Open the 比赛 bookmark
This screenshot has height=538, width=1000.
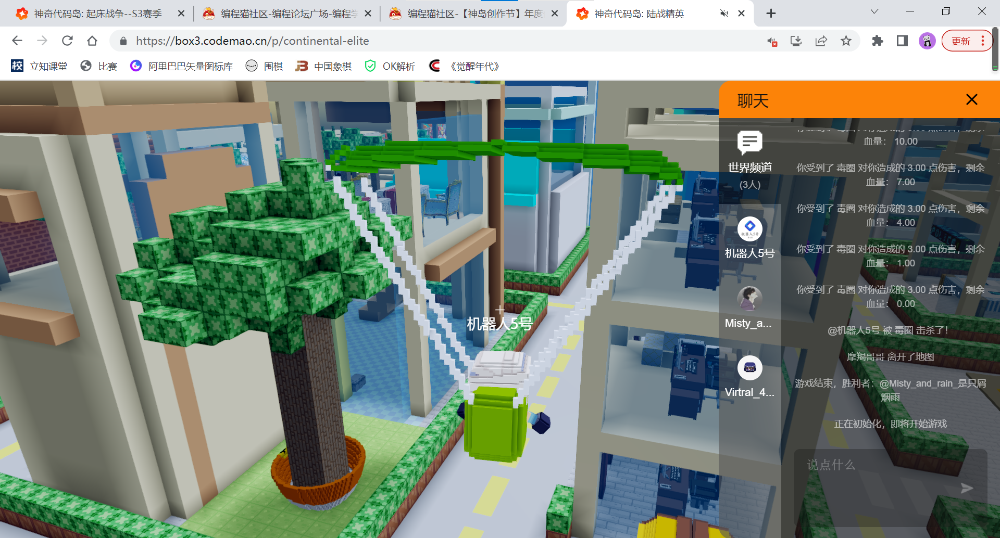point(99,66)
